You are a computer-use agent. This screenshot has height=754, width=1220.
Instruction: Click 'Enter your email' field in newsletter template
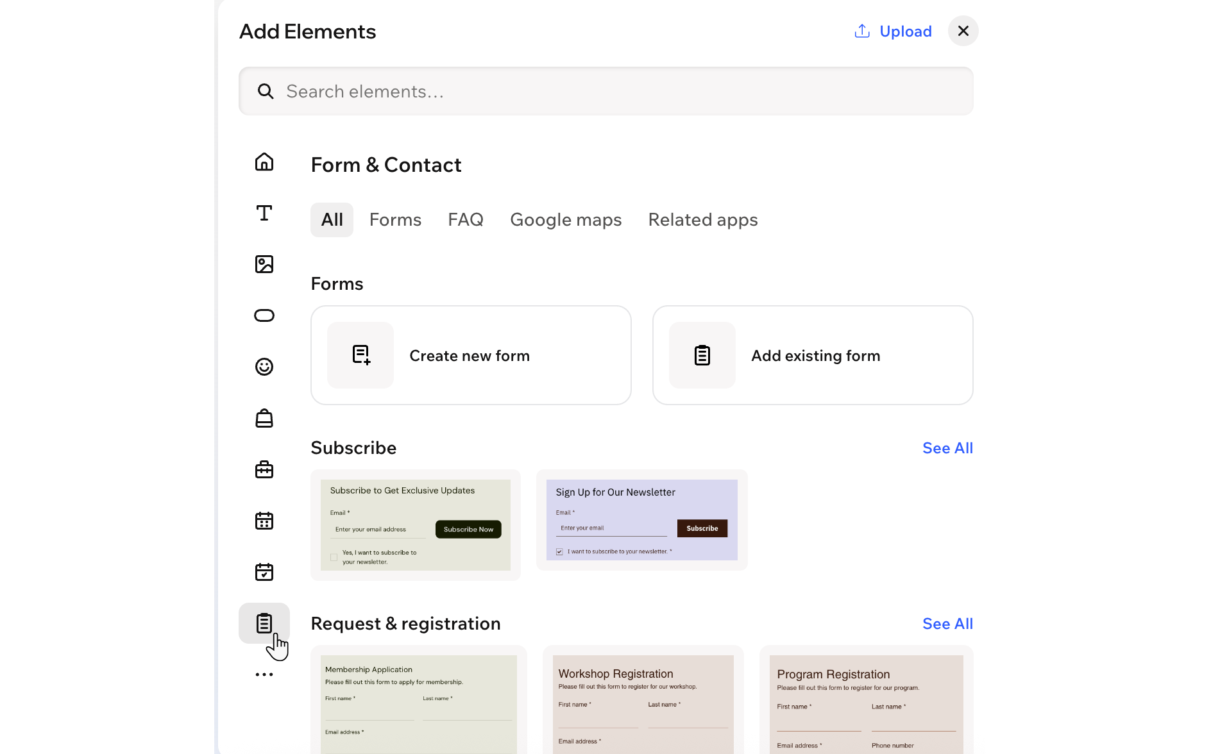[611, 528]
